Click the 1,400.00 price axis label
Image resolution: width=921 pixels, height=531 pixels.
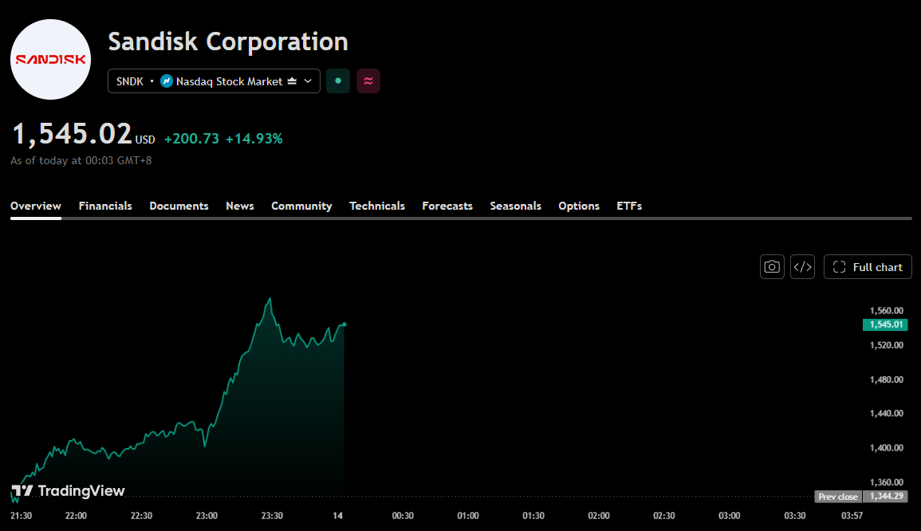point(887,448)
